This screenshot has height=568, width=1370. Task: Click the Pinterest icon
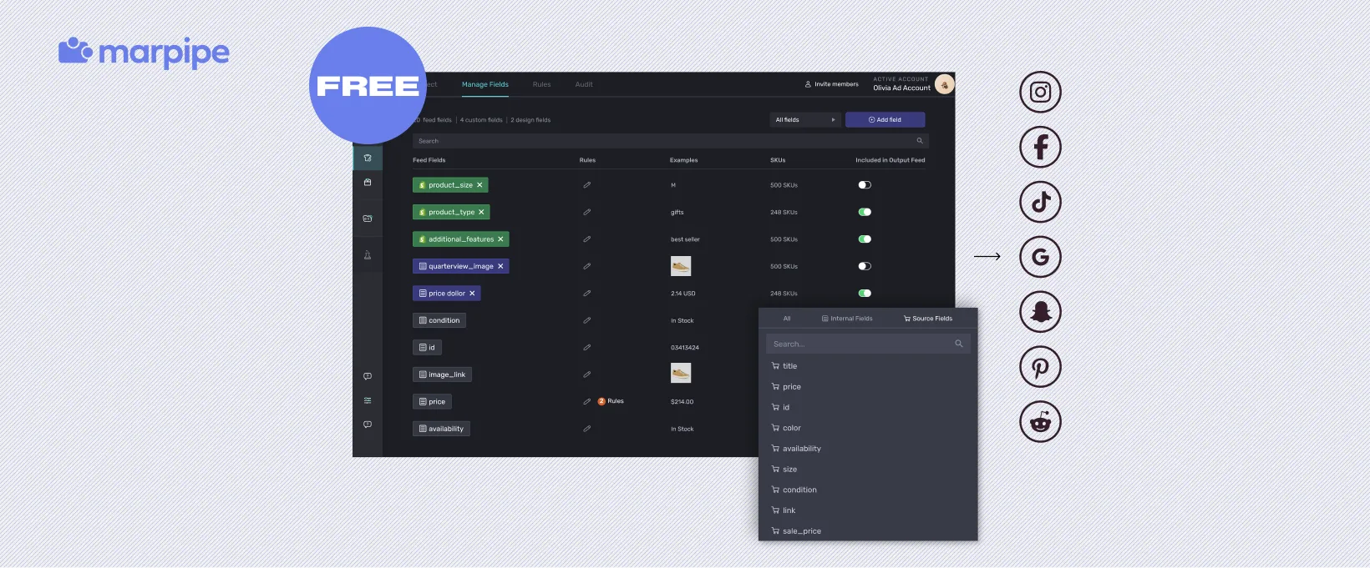1040,367
